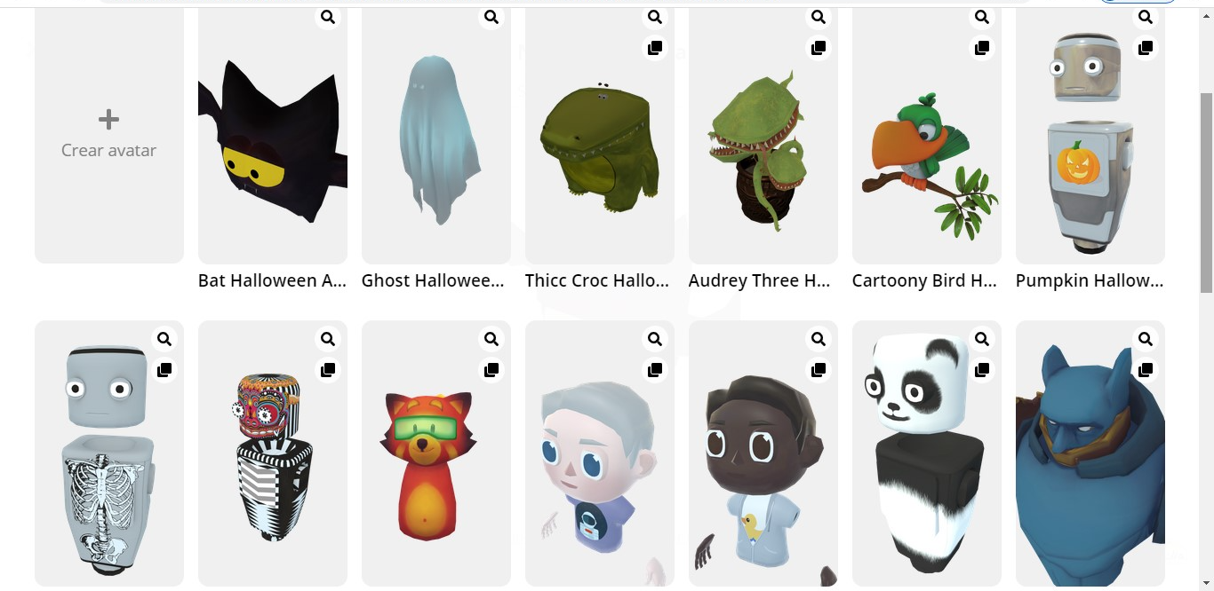The image size is (1214, 591).
Task: Open magnifier preview on Ghost Halloween avatar
Action: click(491, 17)
